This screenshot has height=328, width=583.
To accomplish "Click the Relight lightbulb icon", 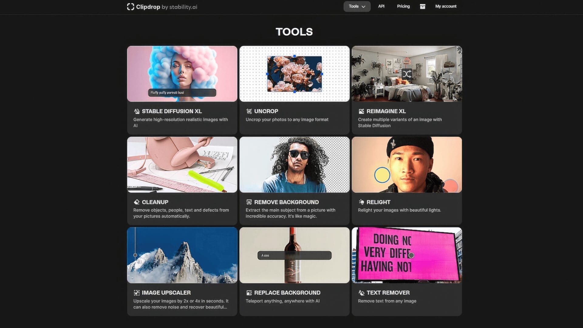I will point(361,202).
